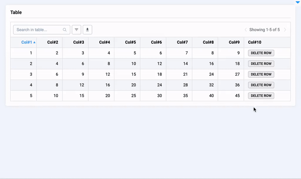Click into the Search in table field

tap(39, 30)
